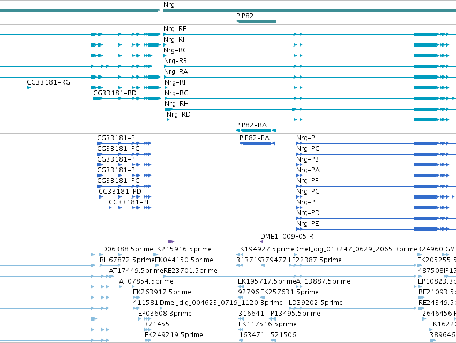Select the DME1-009F05.R feature label
The image size is (456, 343).
tap(287, 237)
